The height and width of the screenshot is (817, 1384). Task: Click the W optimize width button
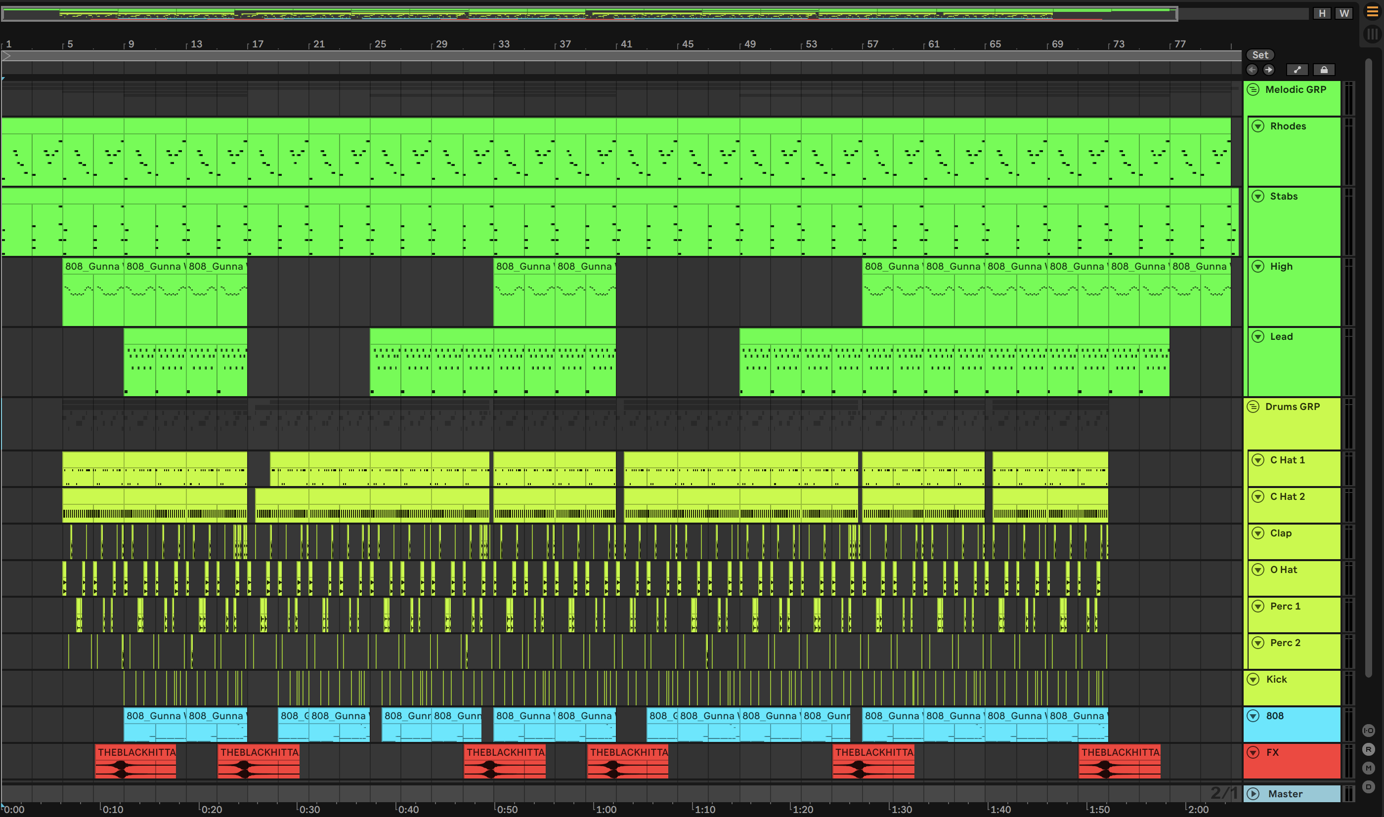pos(1344,13)
